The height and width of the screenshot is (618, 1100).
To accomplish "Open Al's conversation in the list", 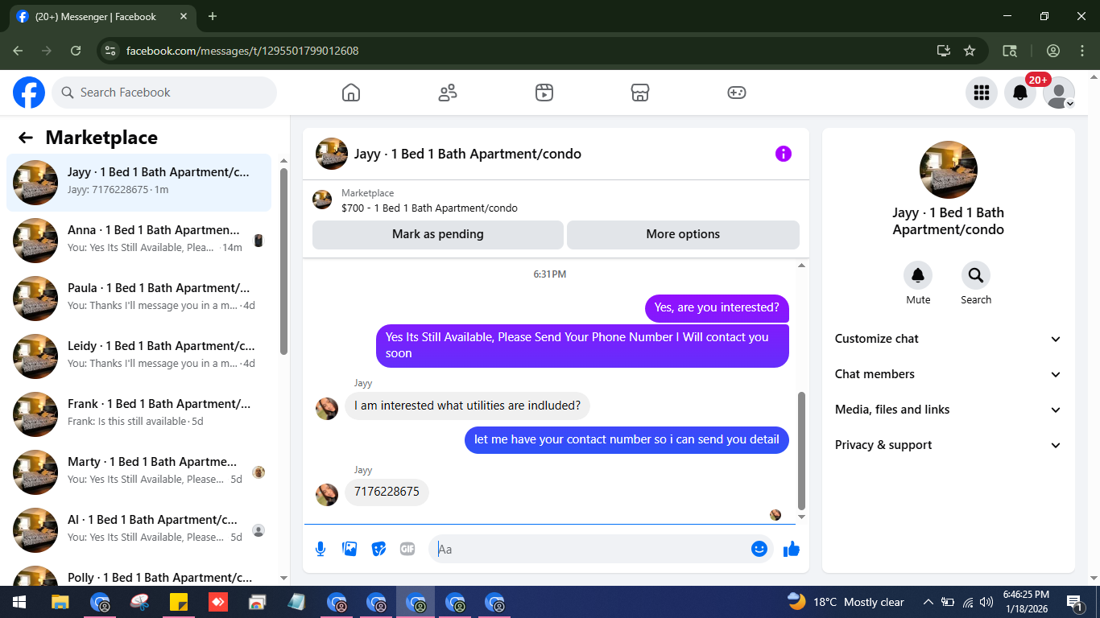I will (x=139, y=530).
